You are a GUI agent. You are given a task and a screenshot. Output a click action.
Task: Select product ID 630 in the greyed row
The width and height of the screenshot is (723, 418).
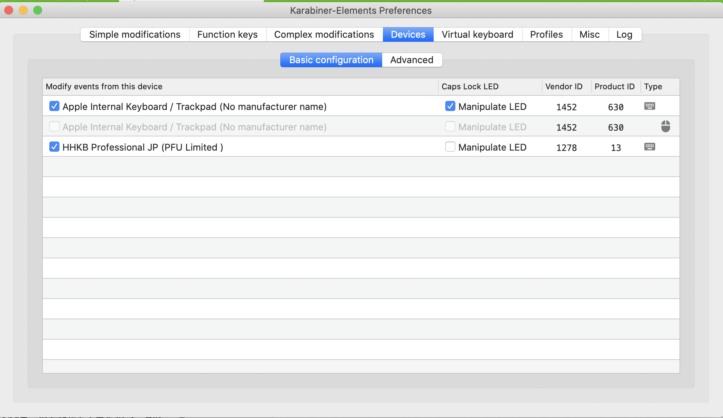coord(616,127)
